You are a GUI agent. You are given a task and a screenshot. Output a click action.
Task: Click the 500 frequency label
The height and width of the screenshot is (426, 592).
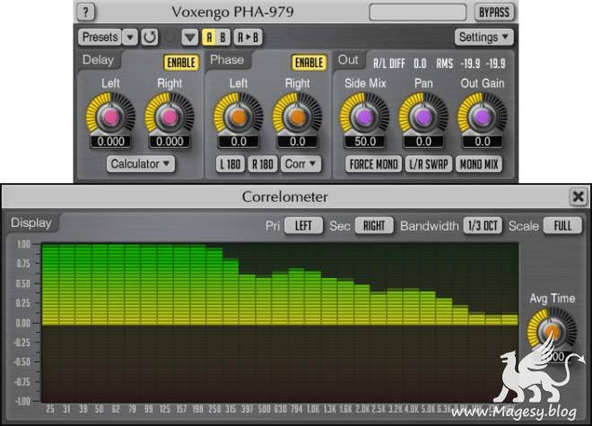[264, 409]
